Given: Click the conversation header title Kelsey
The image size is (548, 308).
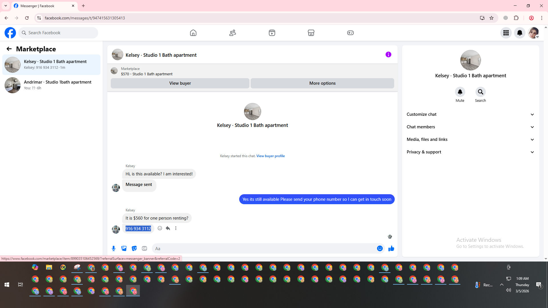Looking at the screenshot, I should (161, 55).
